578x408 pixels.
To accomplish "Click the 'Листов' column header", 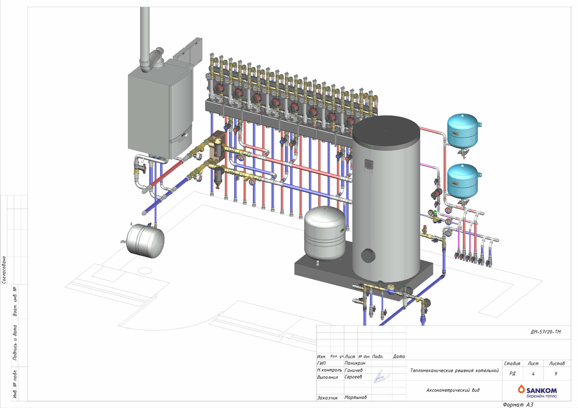I will (x=557, y=363).
